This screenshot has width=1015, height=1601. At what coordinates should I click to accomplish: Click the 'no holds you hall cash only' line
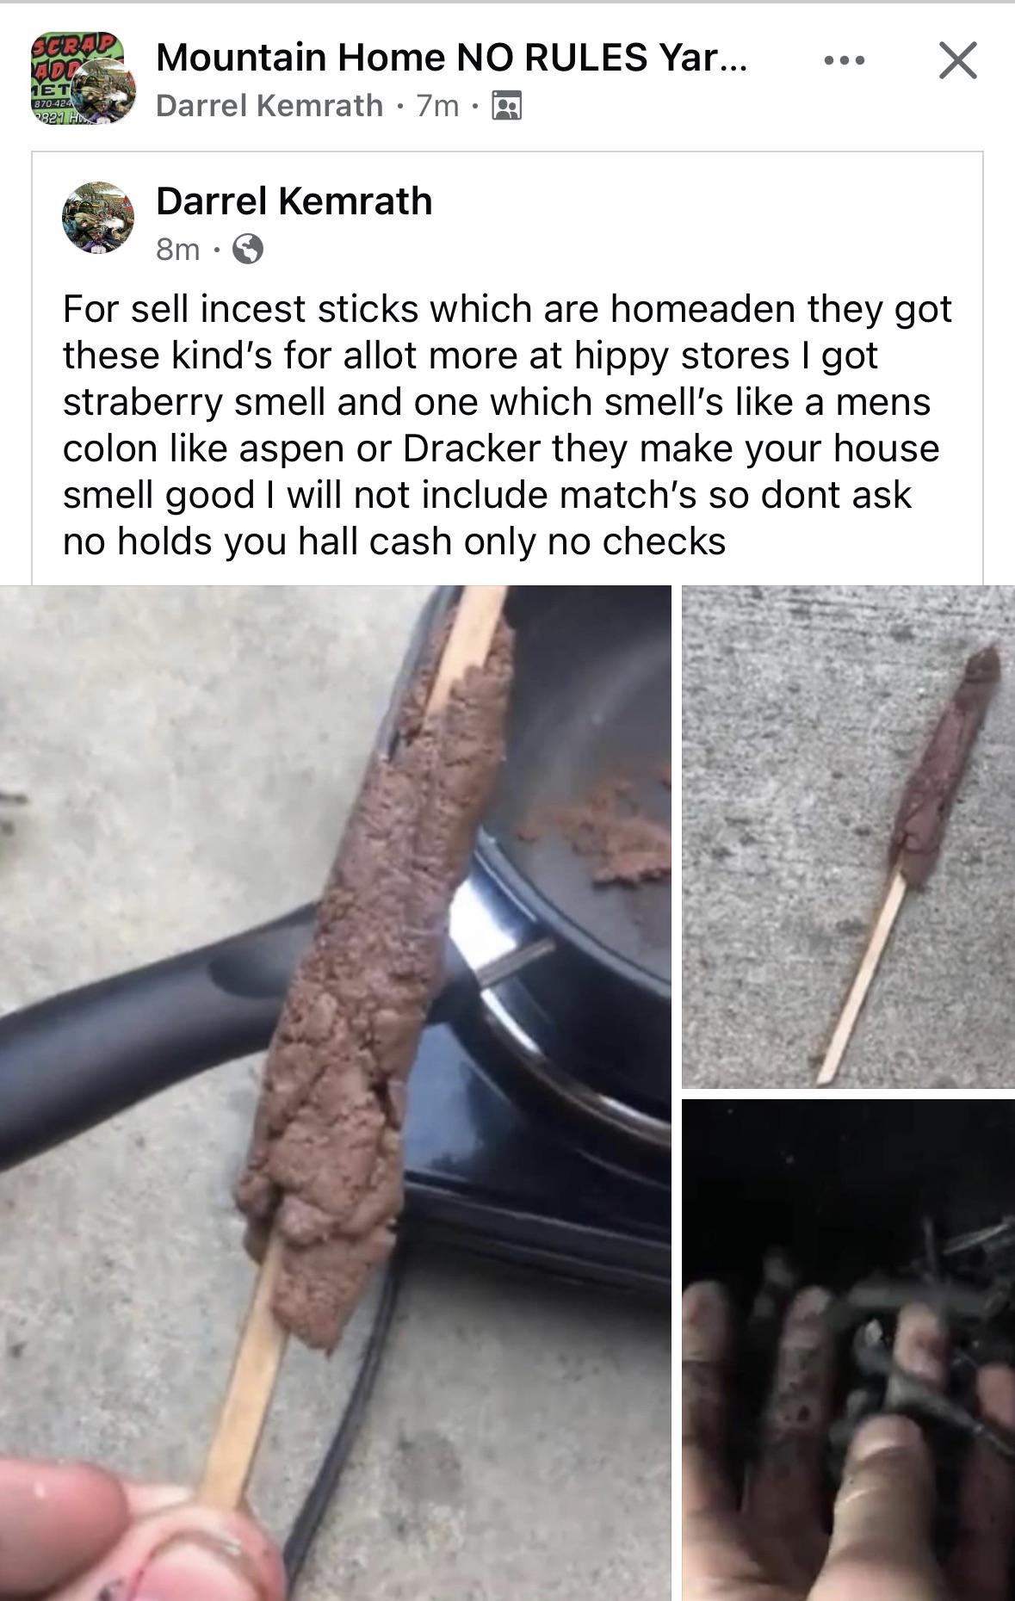pos(394,541)
